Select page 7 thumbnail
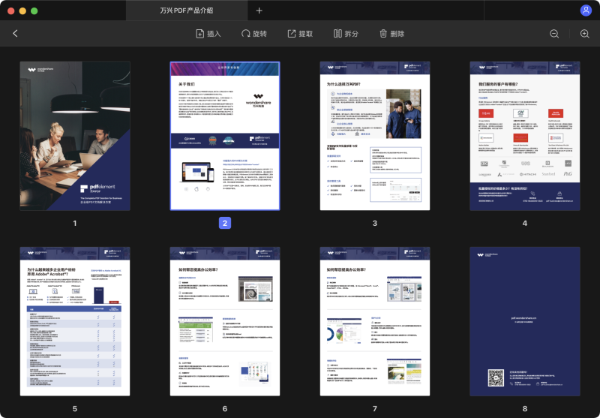The width and height of the screenshot is (600, 418). pyautogui.click(x=375, y=321)
